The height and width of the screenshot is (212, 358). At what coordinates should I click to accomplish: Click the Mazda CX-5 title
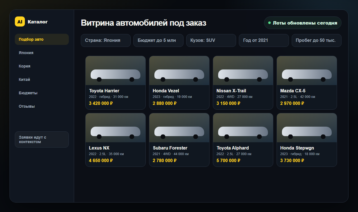293,91
